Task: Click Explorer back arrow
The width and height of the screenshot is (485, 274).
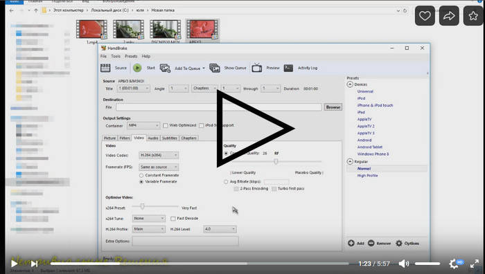Action: coord(12,10)
